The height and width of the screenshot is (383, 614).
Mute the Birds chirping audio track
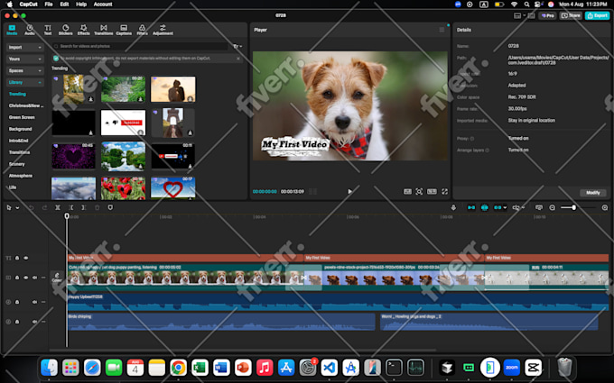click(x=34, y=322)
